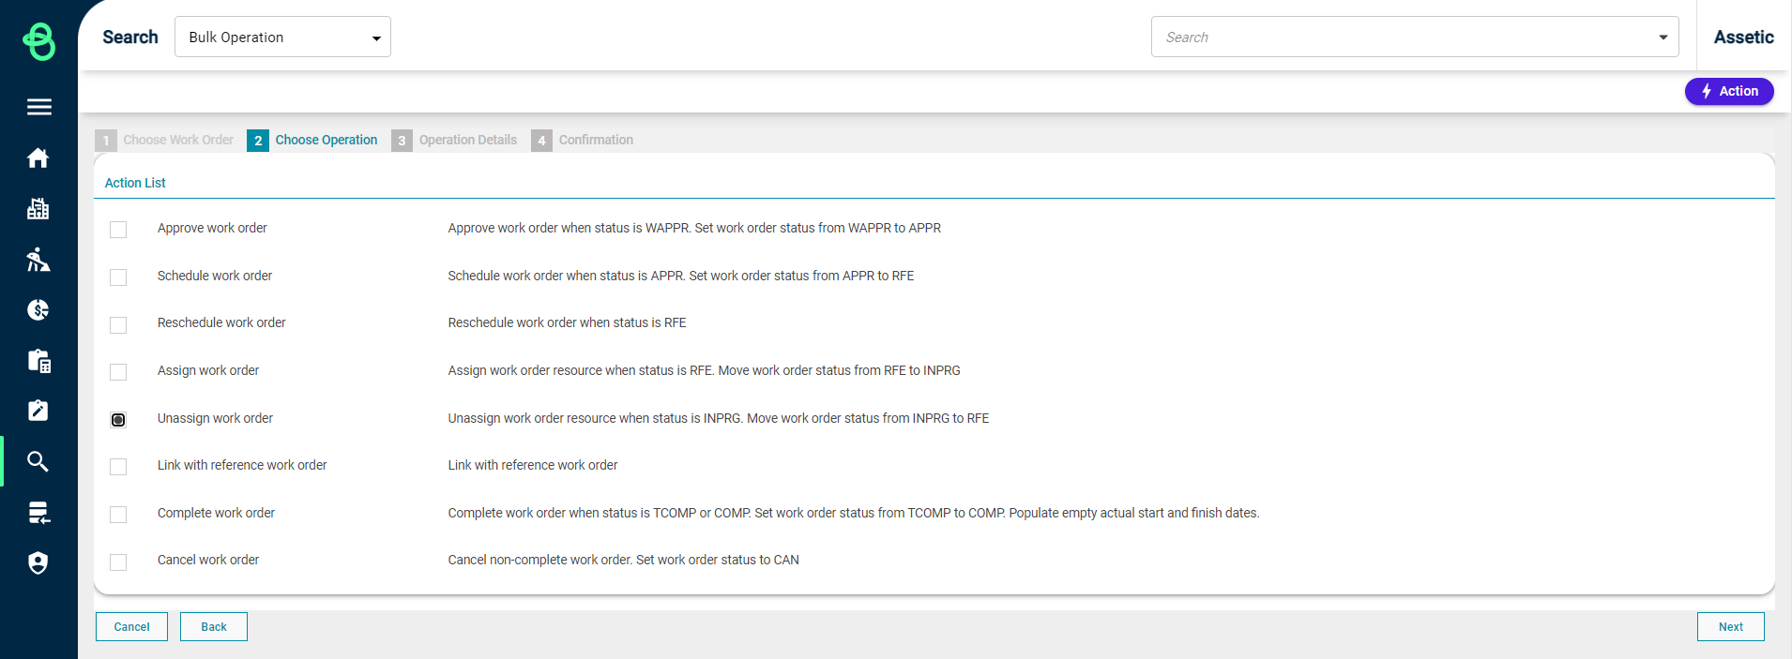Go to Home via sidebar icon
This screenshot has height=659, width=1792.
coord(38,158)
